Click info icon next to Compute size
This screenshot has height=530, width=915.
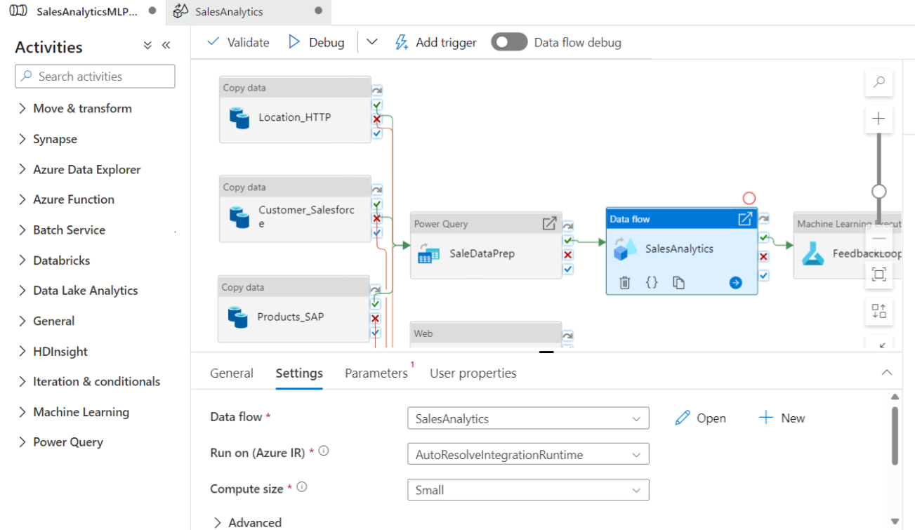[302, 486]
